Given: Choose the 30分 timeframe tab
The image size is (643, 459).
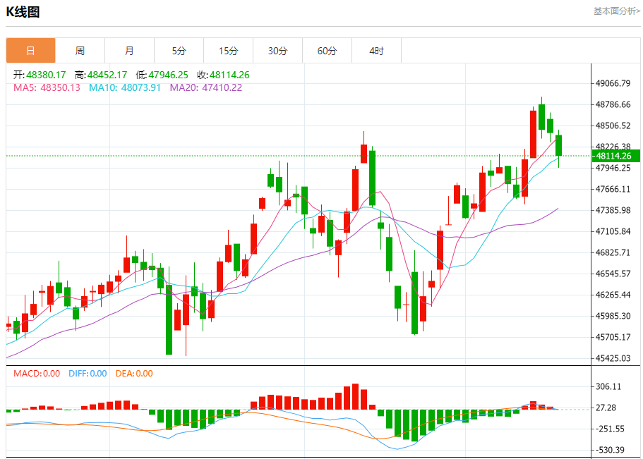Looking at the screenshot, I should coord(277,51).
